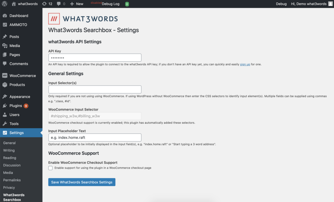Click the Tools wrench icon
The width and height of the screenshot is (334, 202).
pyautogui.click(x=5, y=124)
